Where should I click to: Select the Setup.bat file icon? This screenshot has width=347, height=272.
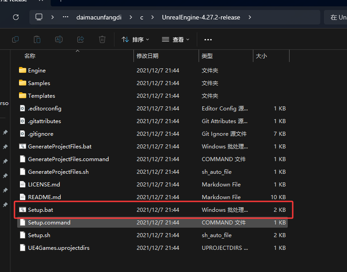(22, 210)
